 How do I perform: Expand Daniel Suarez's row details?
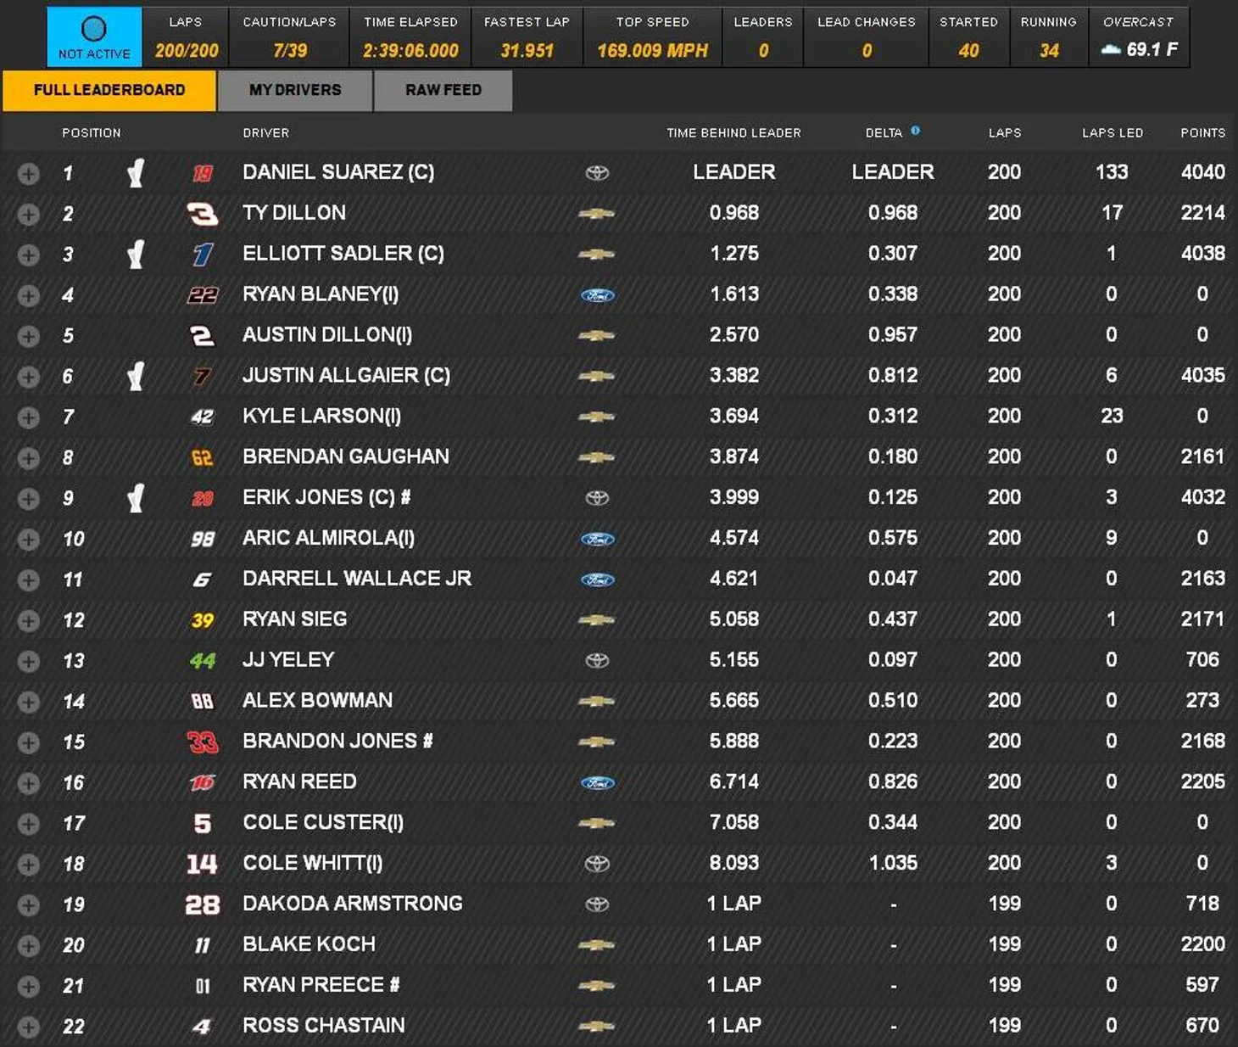pos(28,174)
